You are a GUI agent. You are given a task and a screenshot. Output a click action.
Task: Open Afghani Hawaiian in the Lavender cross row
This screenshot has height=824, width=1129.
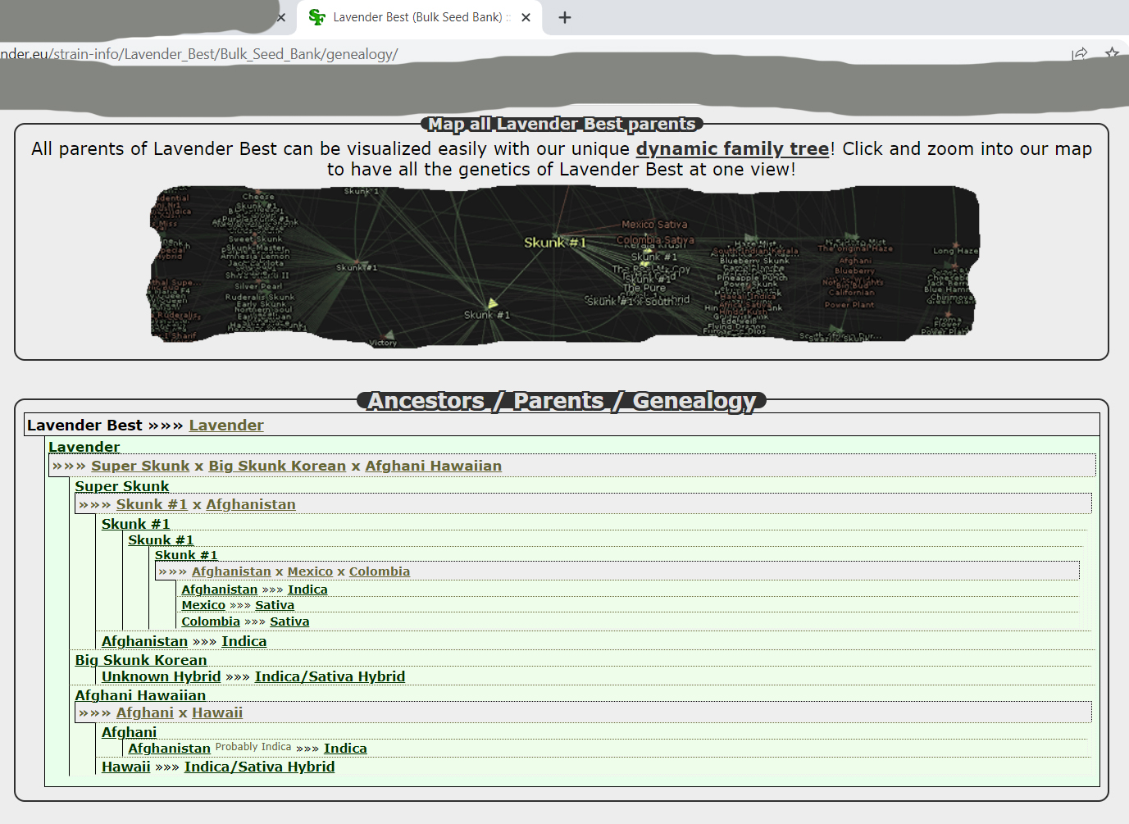point(433,466)
